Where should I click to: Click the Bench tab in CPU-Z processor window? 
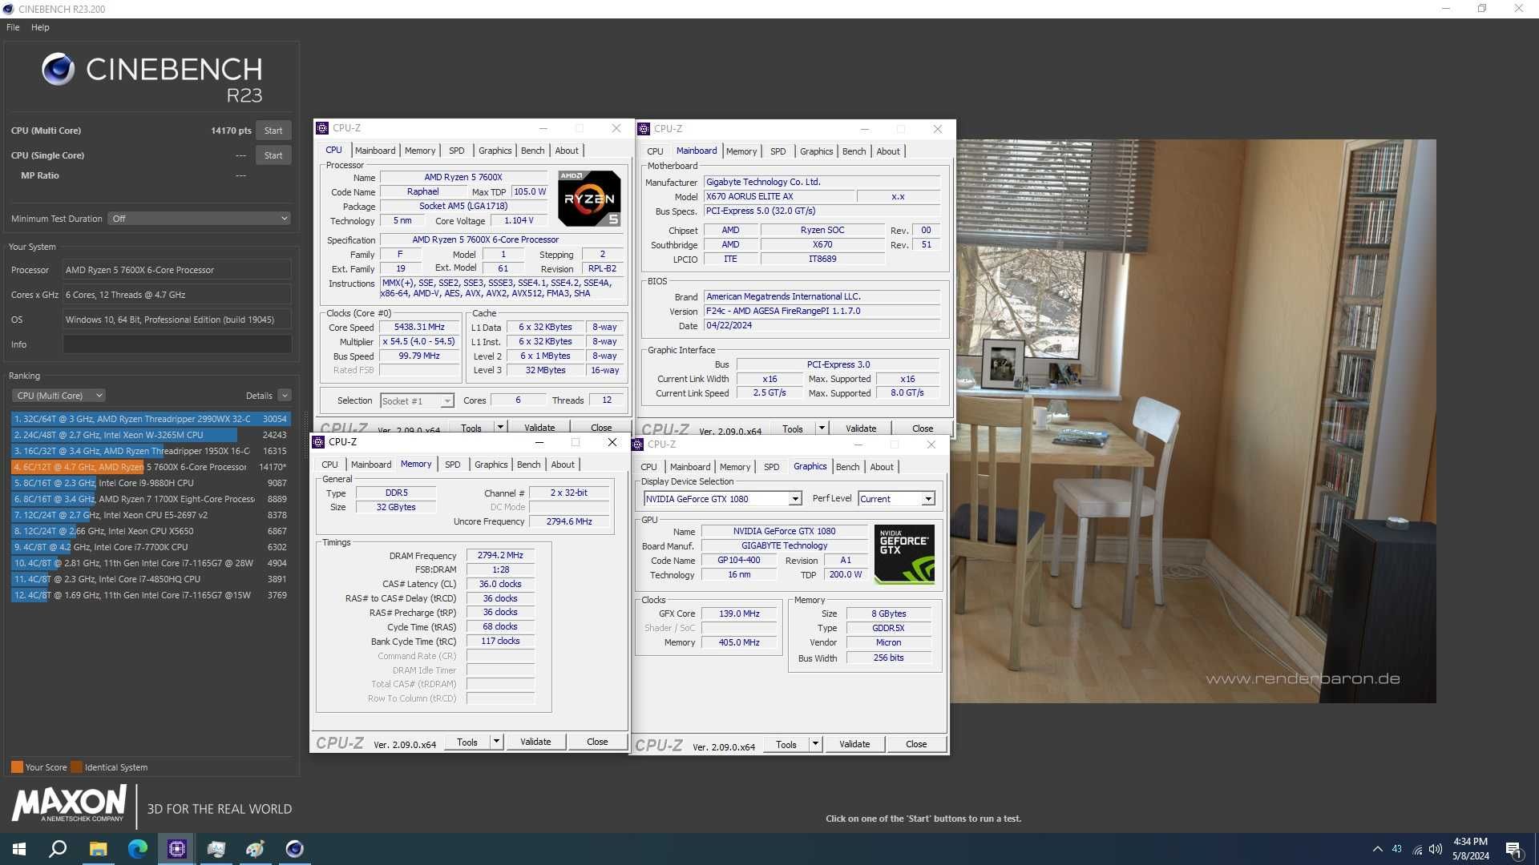click(531, 150)
